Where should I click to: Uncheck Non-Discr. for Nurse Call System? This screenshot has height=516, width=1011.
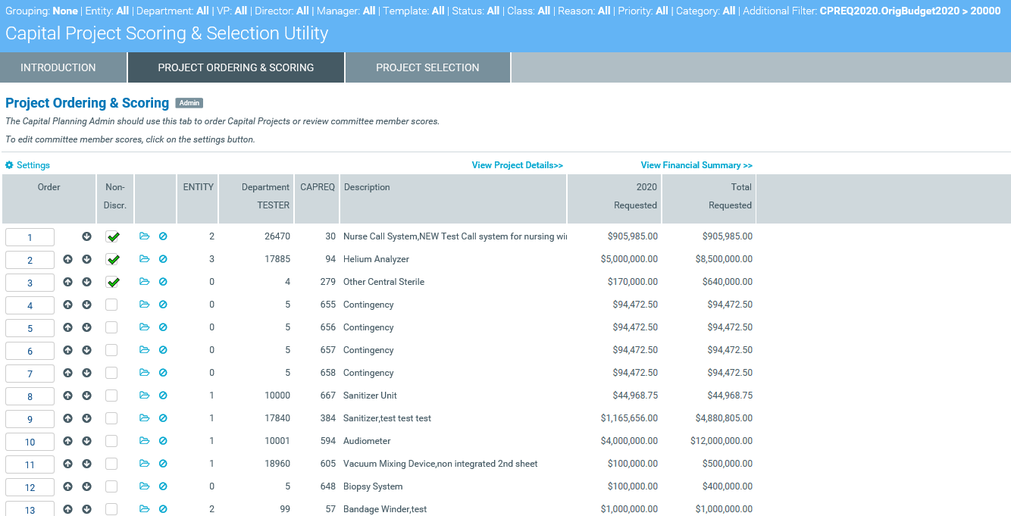click(x=112, y=236)
